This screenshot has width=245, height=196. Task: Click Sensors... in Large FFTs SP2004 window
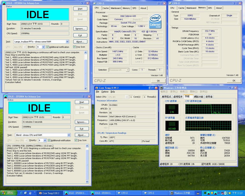pyautogui.click(x=80, y=29)
